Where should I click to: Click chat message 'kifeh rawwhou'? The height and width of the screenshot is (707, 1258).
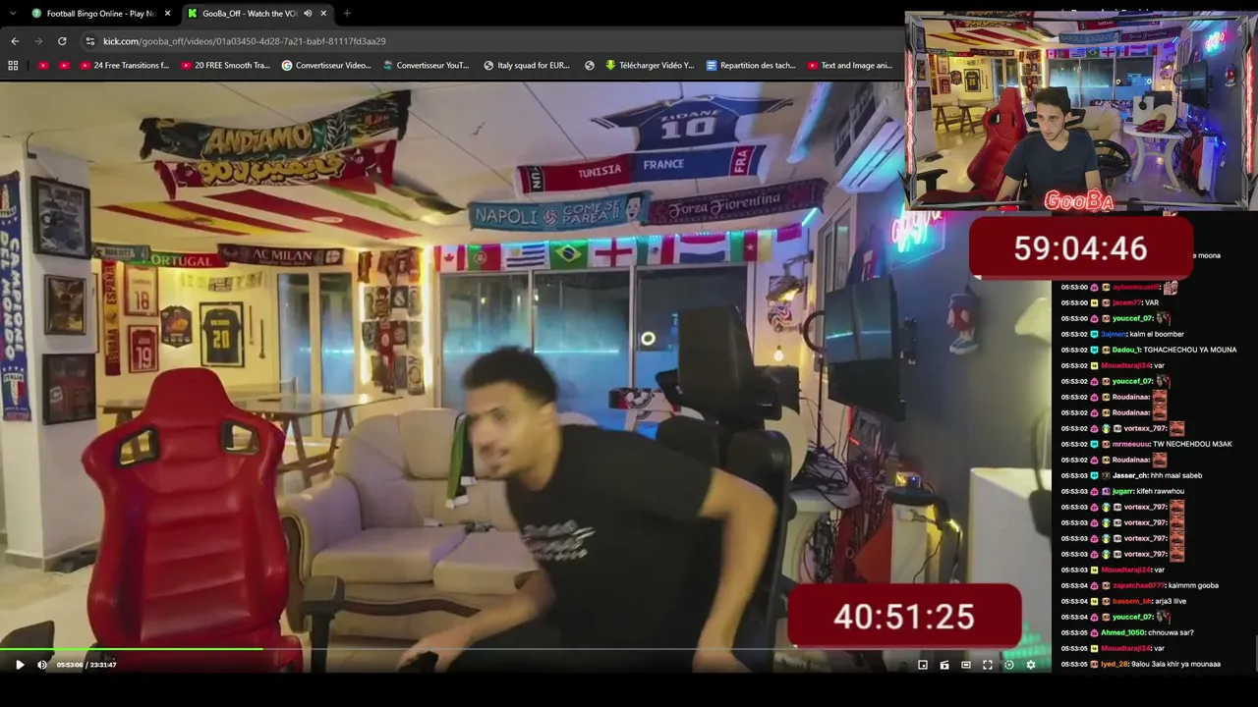[x=1163, y=491]
